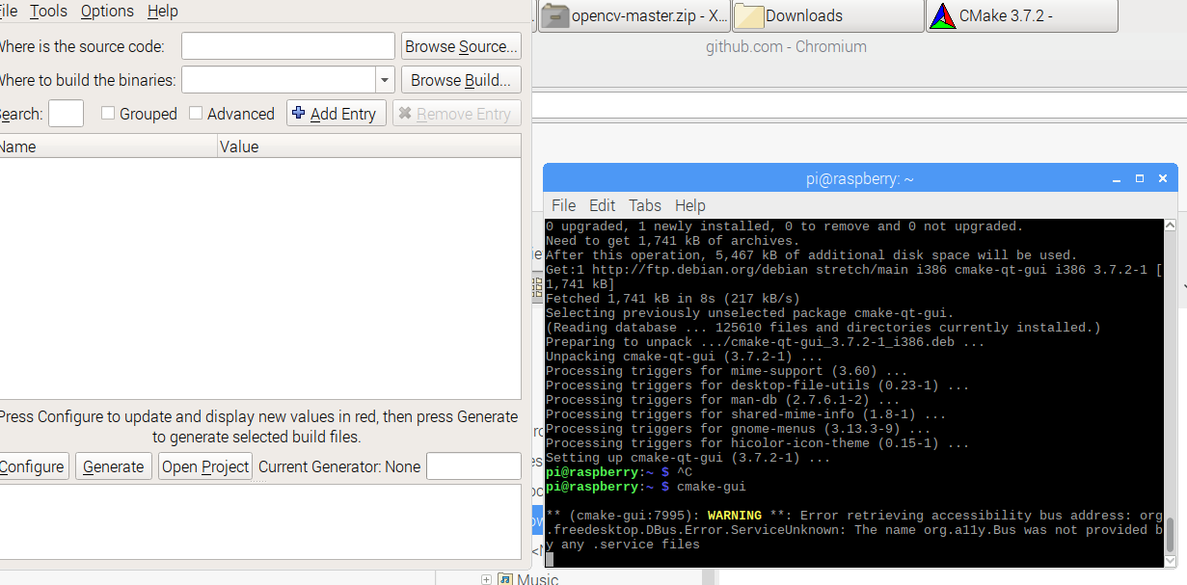Click the opencv-master.zip archive taskbar icon
The width and height of the screenshot is (1187, 585).
click(x=554, y=15)
